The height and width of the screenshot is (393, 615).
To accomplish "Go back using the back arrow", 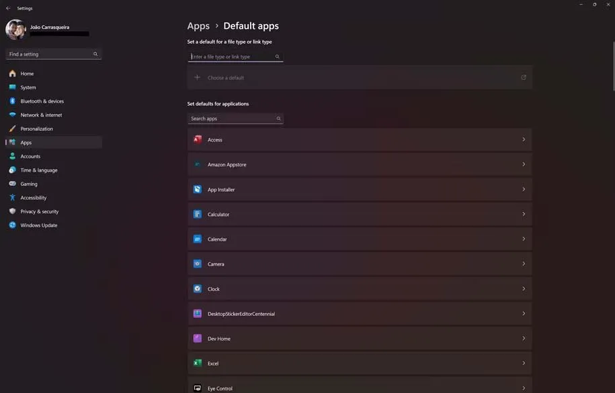I will click(x=8, y=9).
